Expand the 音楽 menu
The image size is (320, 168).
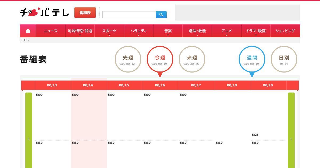pyautogui.click(x=168, y=31)
